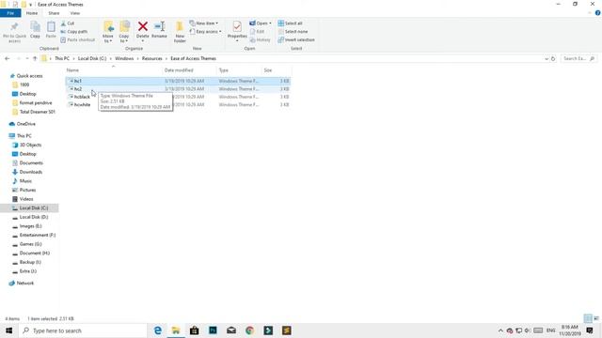Click the Windows Start button
This screenshot has height=338, width=602.
(8, 330)
